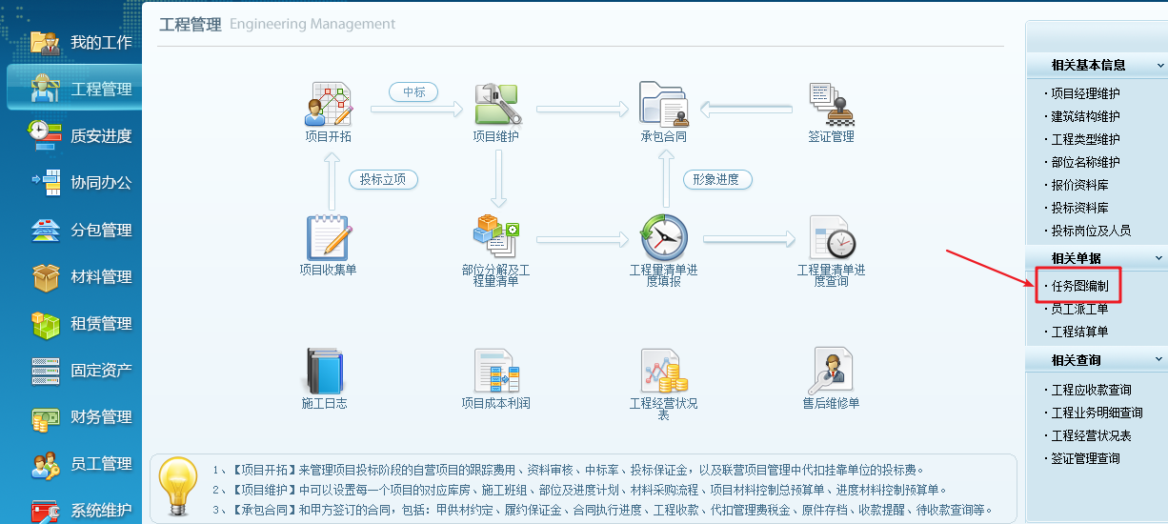Collapse the 相关查询 section chevron

[1159, 360]
